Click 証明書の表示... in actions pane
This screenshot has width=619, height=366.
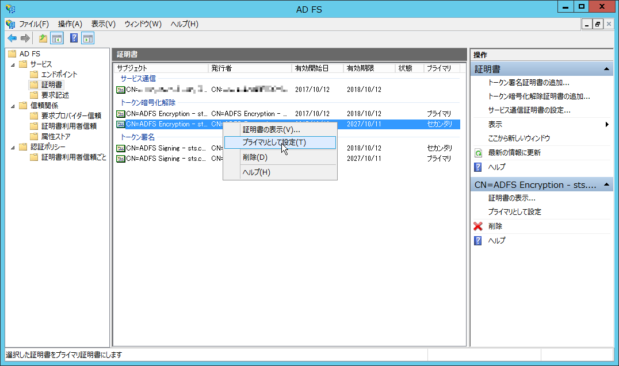coord(511,198)
